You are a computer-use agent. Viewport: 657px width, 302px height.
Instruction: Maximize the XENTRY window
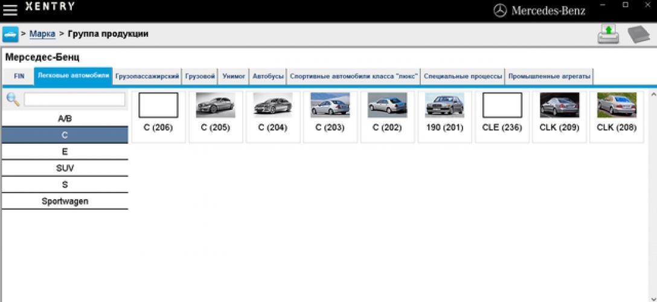click(x=626, y=5)
